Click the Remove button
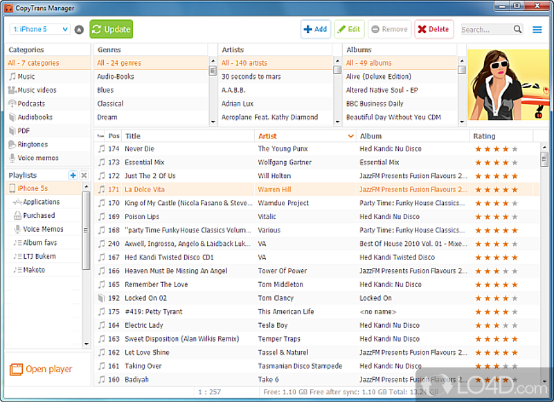The image size is (554, 402). 390,29
